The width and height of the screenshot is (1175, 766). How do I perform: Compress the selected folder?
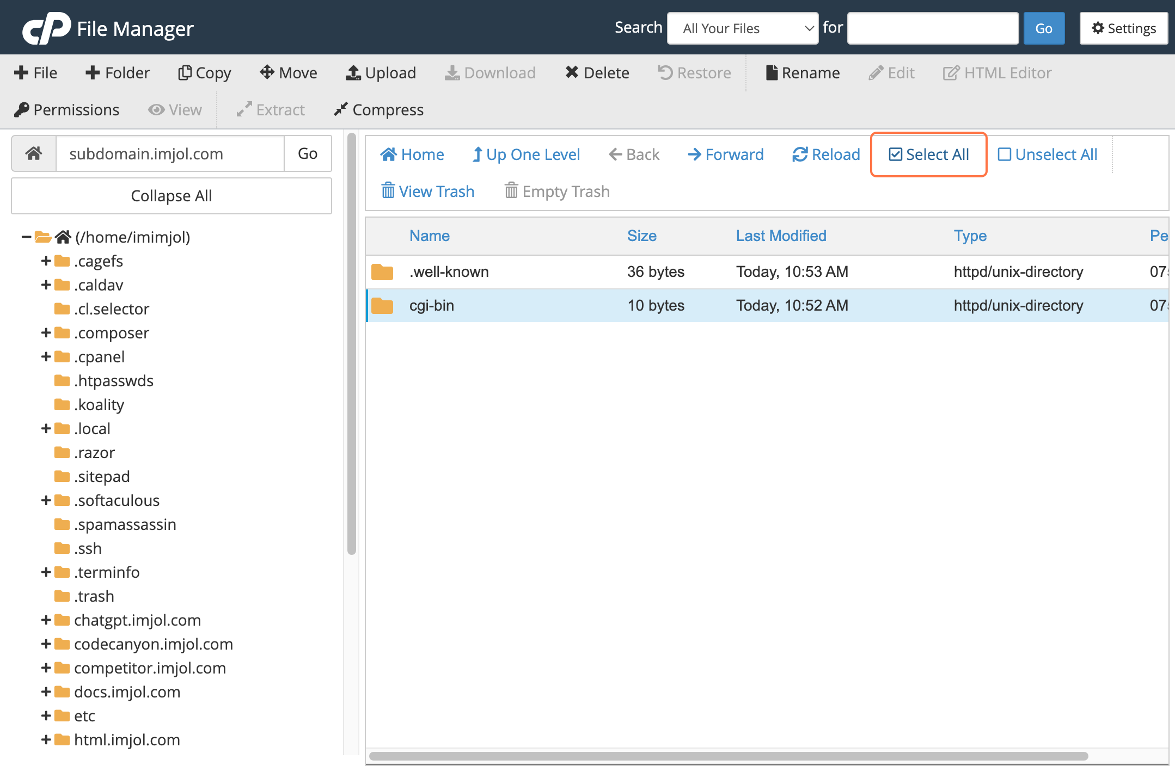pyautogui.click(x=378, y=110)
